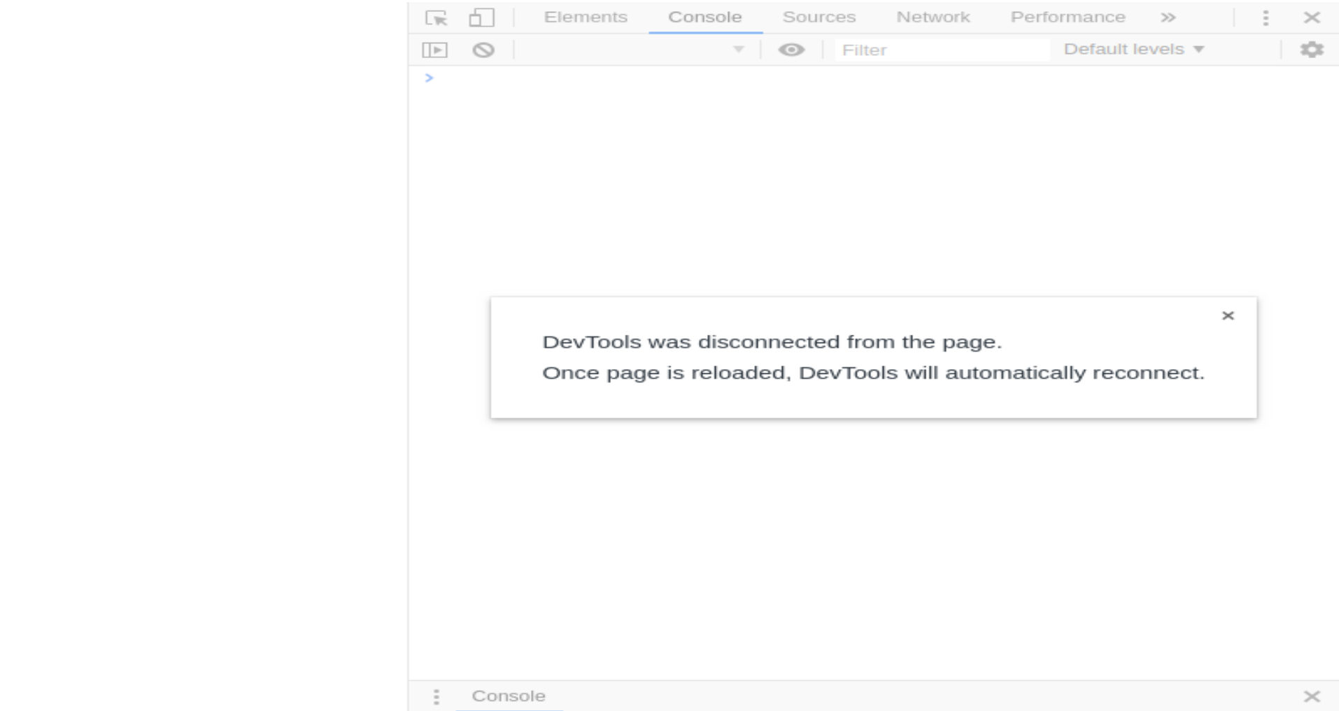
Task: Open the DevTools three-dot customize menu
Action: click(x=1265, y=17)
